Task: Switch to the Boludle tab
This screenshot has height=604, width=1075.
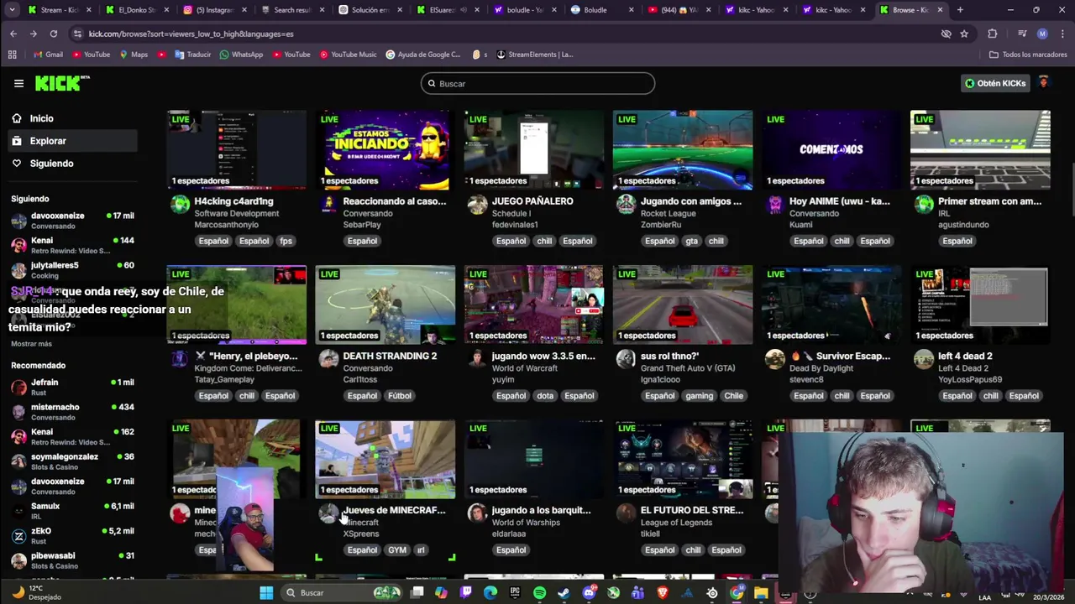Action: click(595, 10)
